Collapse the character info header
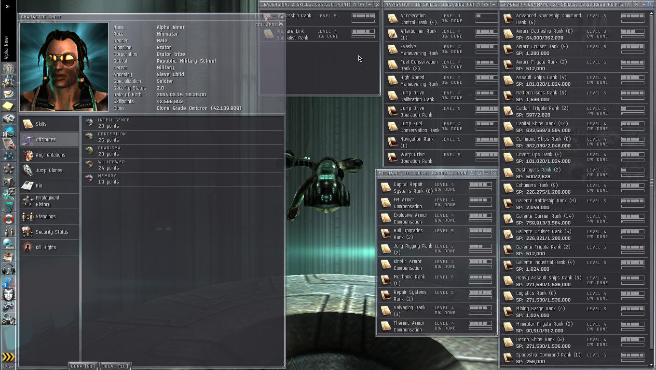Image resolution: width=656 pixels, height=370 pixels. (269, 25)
